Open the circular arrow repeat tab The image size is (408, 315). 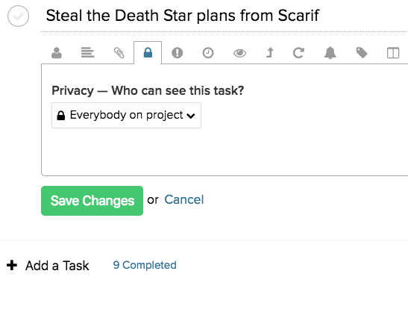pos(298,53)
